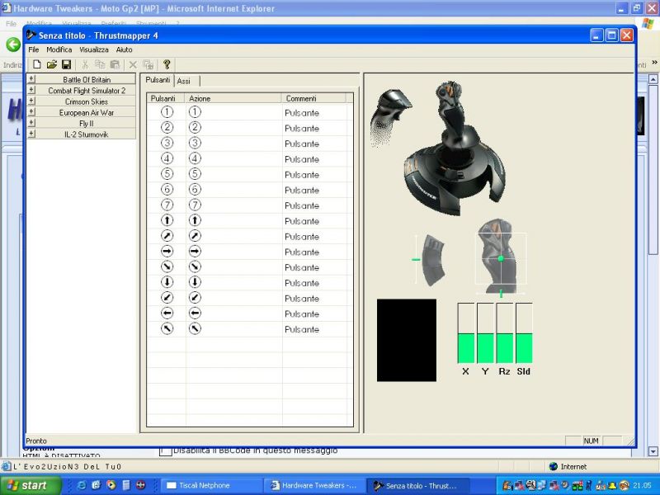
Task: Open Tiscali Netphone from the taskbar
Action: [211, 485]
